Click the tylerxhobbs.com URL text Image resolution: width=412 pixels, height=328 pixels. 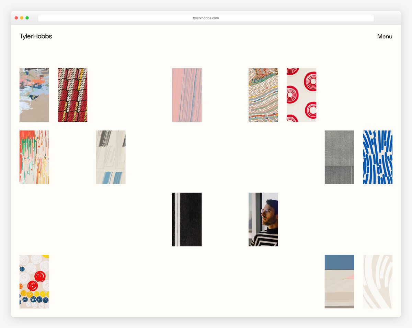[206, 18]
